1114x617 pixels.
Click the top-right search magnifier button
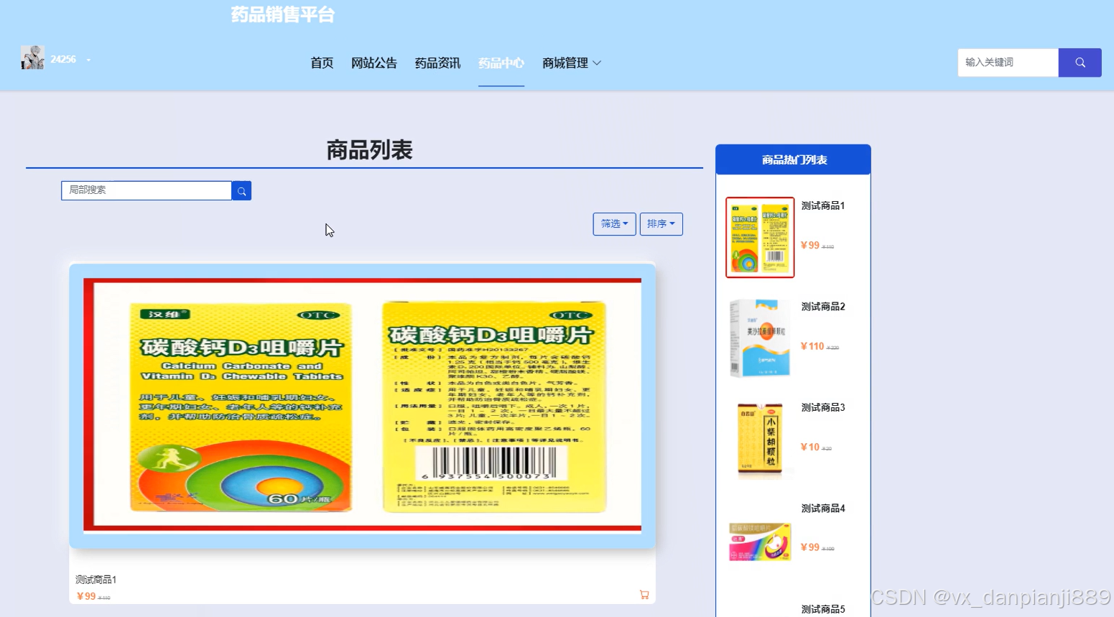tap(1080, 62)
